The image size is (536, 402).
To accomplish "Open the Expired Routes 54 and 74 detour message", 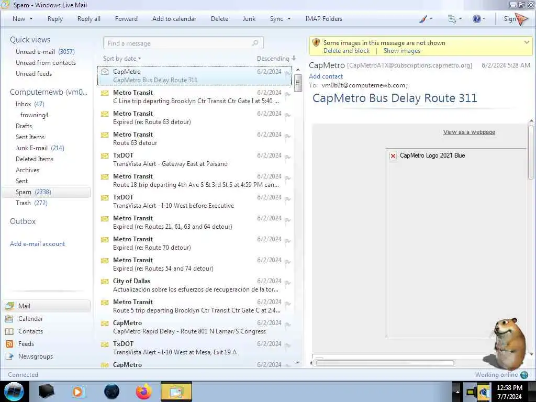I will pyautogui.click(x=195, y=264).
